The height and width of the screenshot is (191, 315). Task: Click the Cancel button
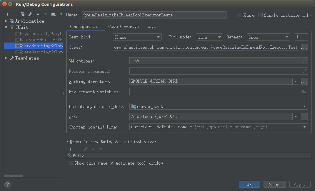click(x=274, y=184)
